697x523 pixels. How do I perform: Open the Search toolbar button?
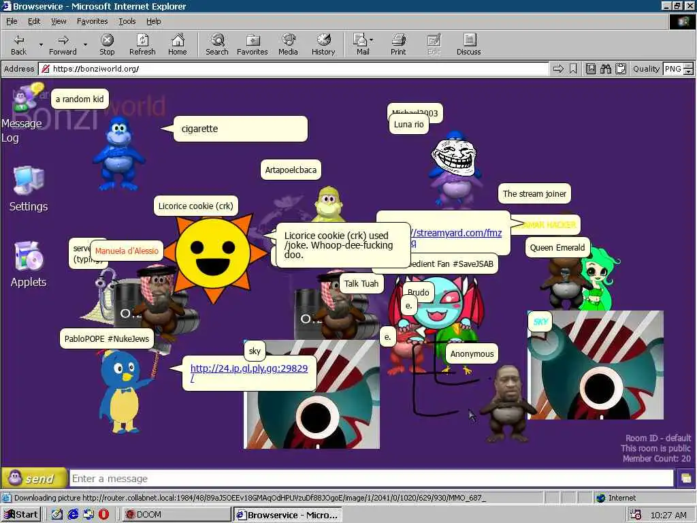coord(217,44)
